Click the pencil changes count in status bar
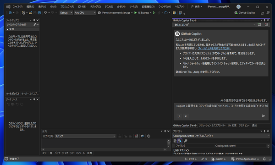The image size is (275, 165). (204, 159)
